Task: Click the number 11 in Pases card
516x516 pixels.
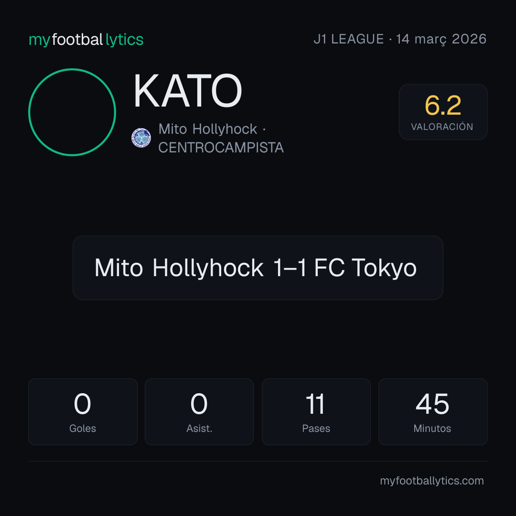Action: tap(315, 404)
